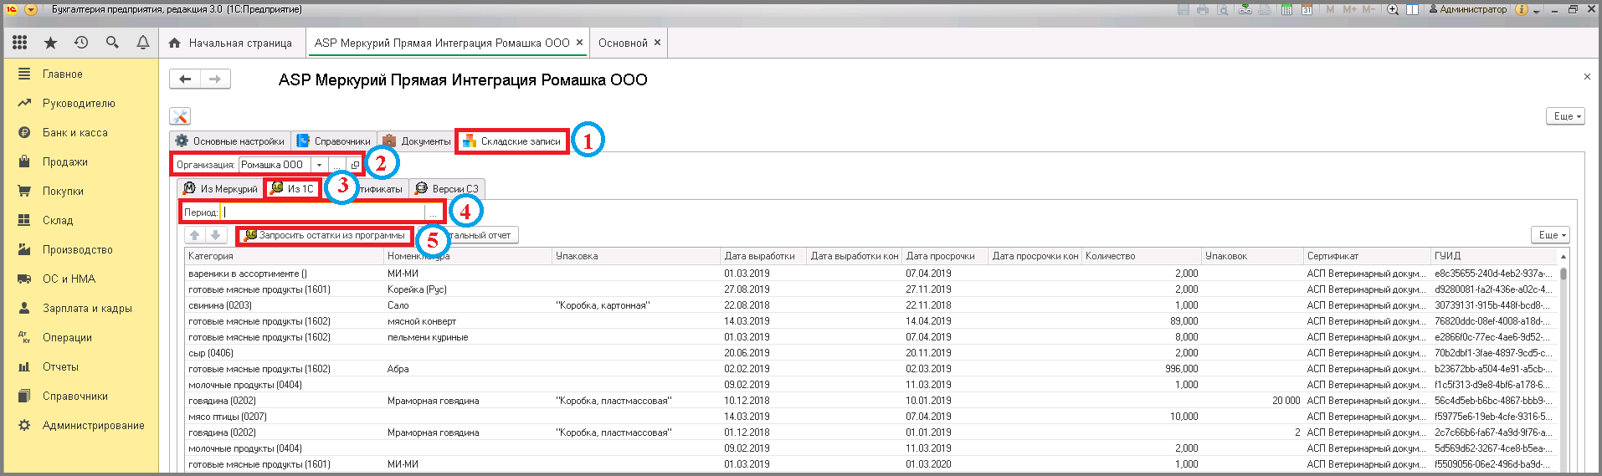Open the Версии СЗ sub-tab
This screenshot has height=476, width=1602.
447,189
